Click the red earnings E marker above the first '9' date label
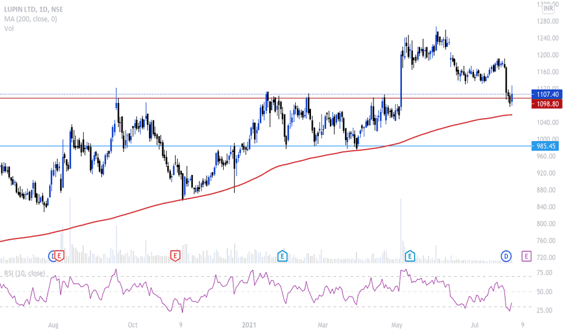The width and height of the screenshot is (565, 333). (x=175, y=256)
